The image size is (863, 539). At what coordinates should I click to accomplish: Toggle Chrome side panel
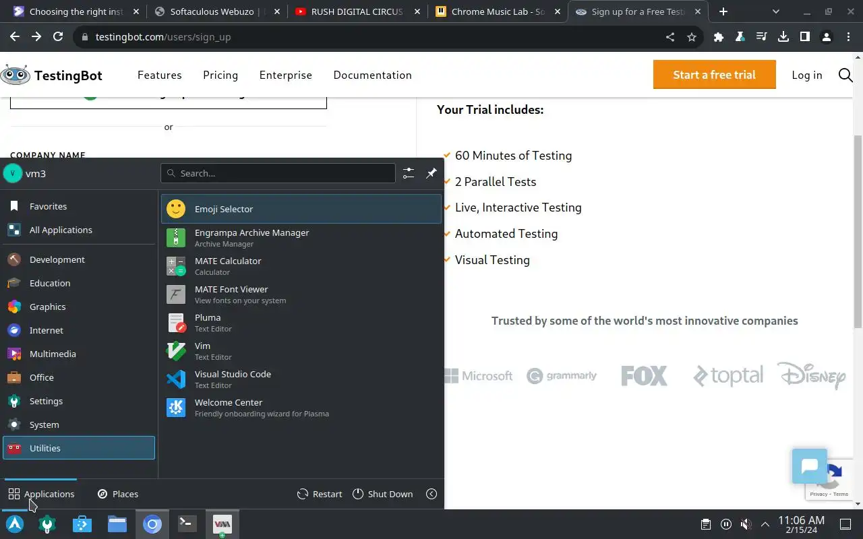click(x=805, y=37)
